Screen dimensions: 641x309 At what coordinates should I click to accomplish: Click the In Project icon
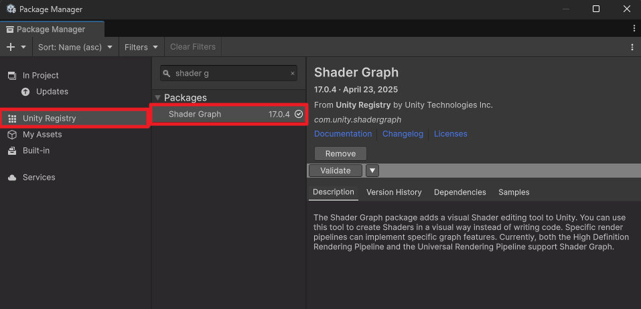pos(12,76)
